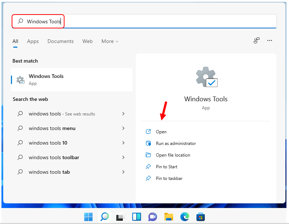
Task: Open the search feedback icon
Action: (256, 40)
